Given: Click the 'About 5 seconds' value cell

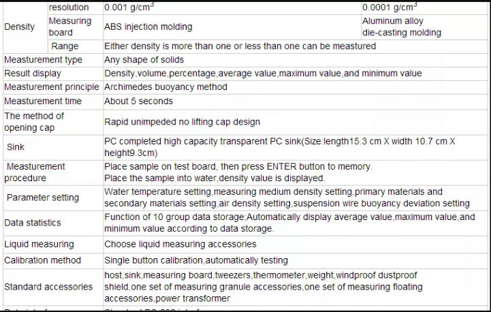Looking at the screenshot, I should pyautogui.click(x=138, y=101).
